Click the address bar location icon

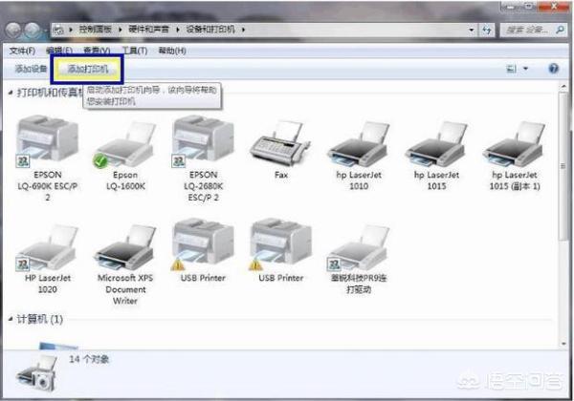tap(58, 30)
